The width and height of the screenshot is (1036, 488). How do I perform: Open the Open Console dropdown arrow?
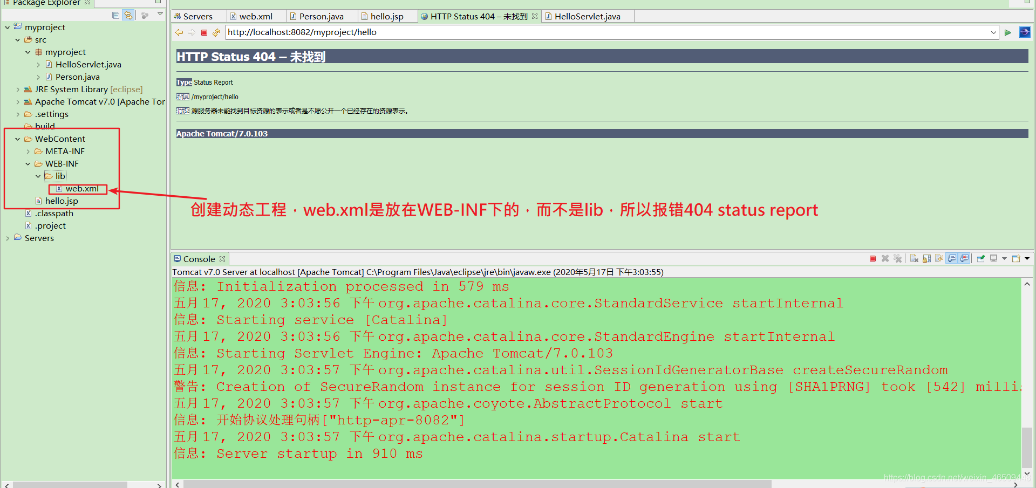pos(1027,259)
